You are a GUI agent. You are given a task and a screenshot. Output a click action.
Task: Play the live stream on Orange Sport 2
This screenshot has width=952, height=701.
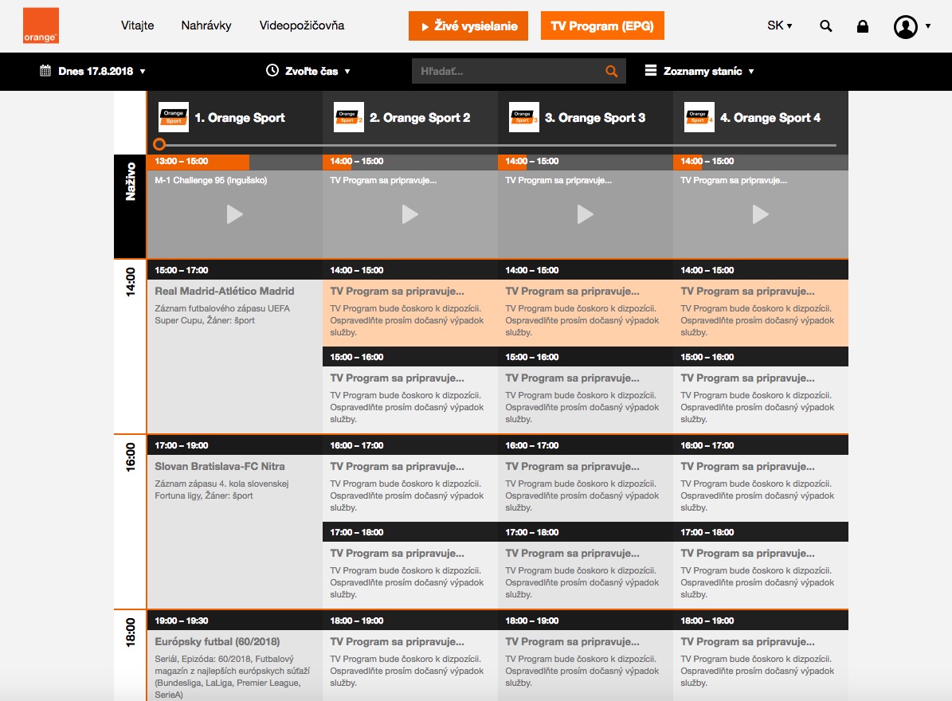409,214
